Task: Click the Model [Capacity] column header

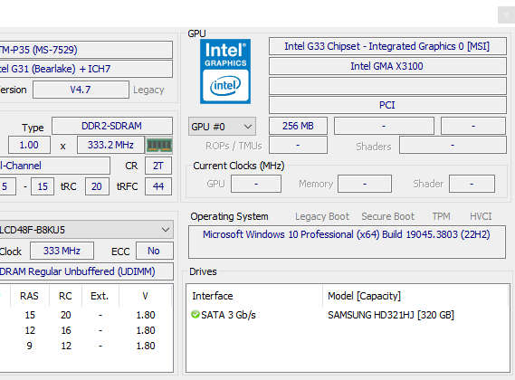Action: click(364, 296)
